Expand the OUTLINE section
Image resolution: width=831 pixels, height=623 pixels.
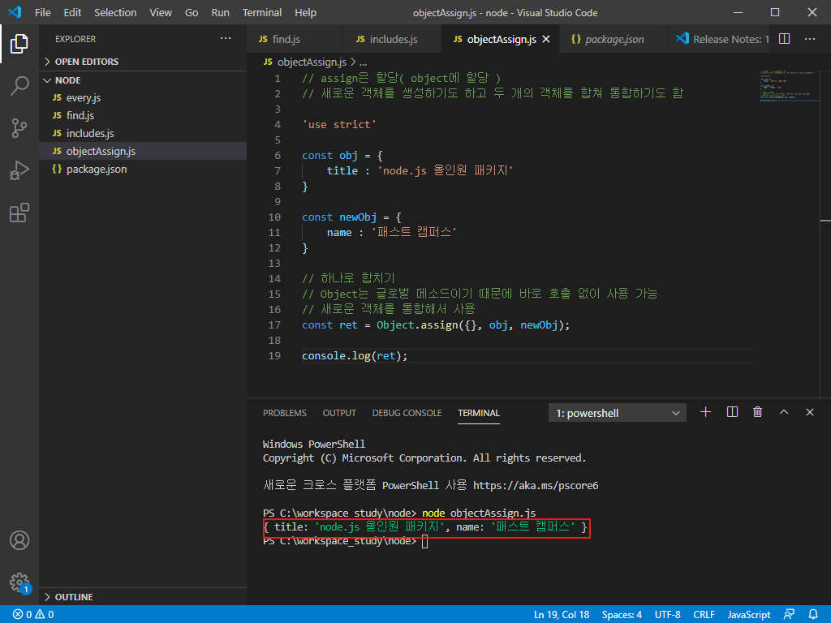click(x=143, y=597)
